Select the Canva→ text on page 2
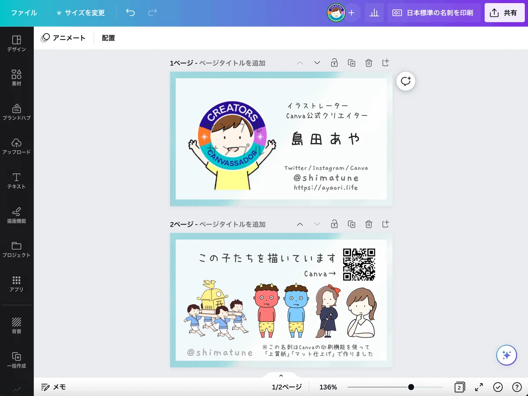The image size is (528, 396). (320, 274)
